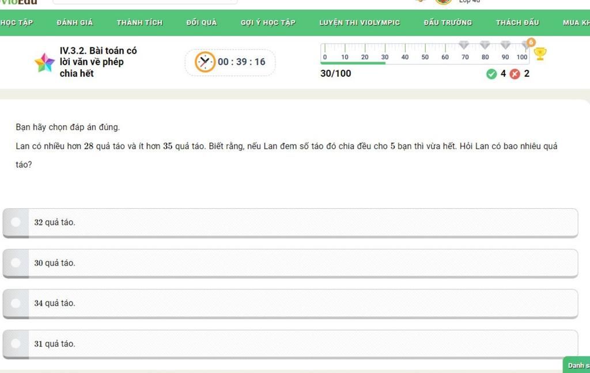Click the clock timer icon

205,62
